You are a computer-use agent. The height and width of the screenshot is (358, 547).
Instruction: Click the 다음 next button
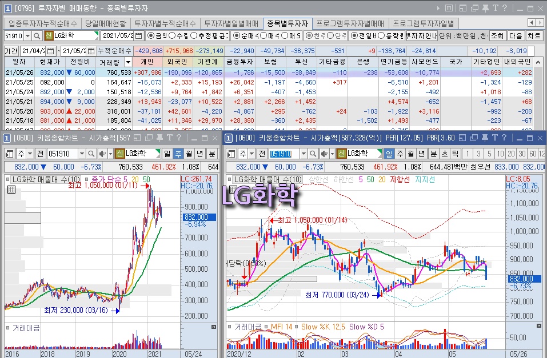(x=516, y=35)
